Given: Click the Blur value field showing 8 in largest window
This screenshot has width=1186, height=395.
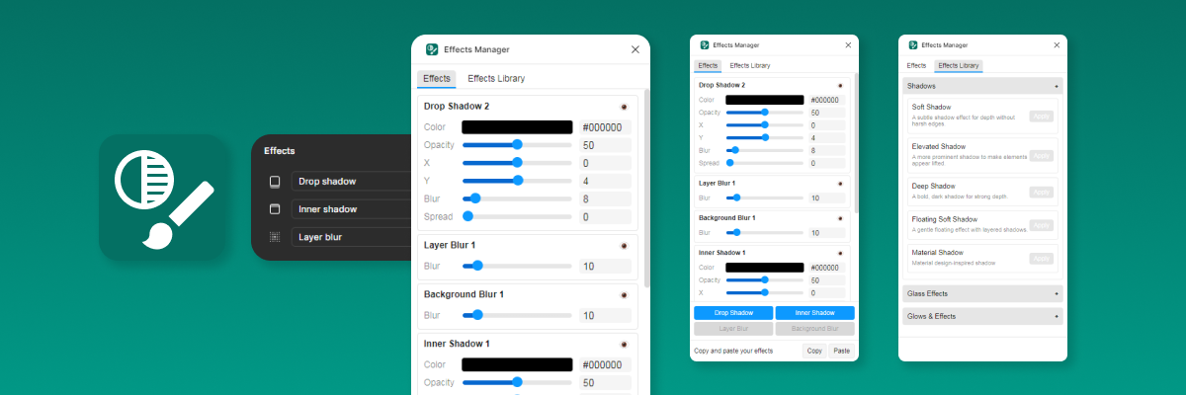Looking at the screenshot, I should click(x=605, y=198).
